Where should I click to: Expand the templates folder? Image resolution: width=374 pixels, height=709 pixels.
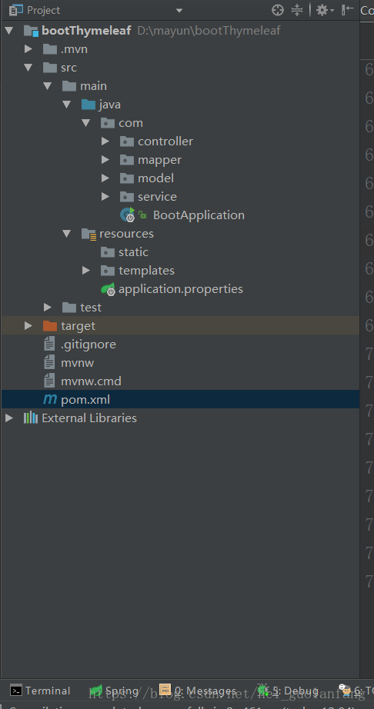pyautogui.click(x=86, y=271)
